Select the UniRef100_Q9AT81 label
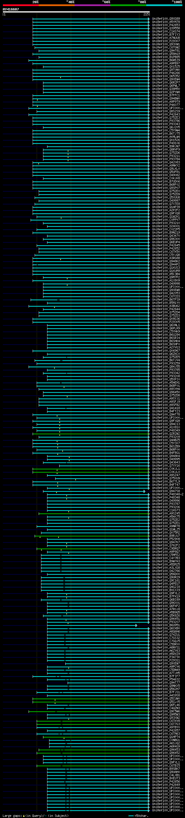185x818 pixels. click(x=166, y=51)
